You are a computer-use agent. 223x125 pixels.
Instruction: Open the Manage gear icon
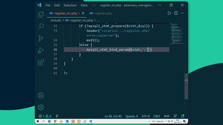pyautogui.click(x=41, y=107)
